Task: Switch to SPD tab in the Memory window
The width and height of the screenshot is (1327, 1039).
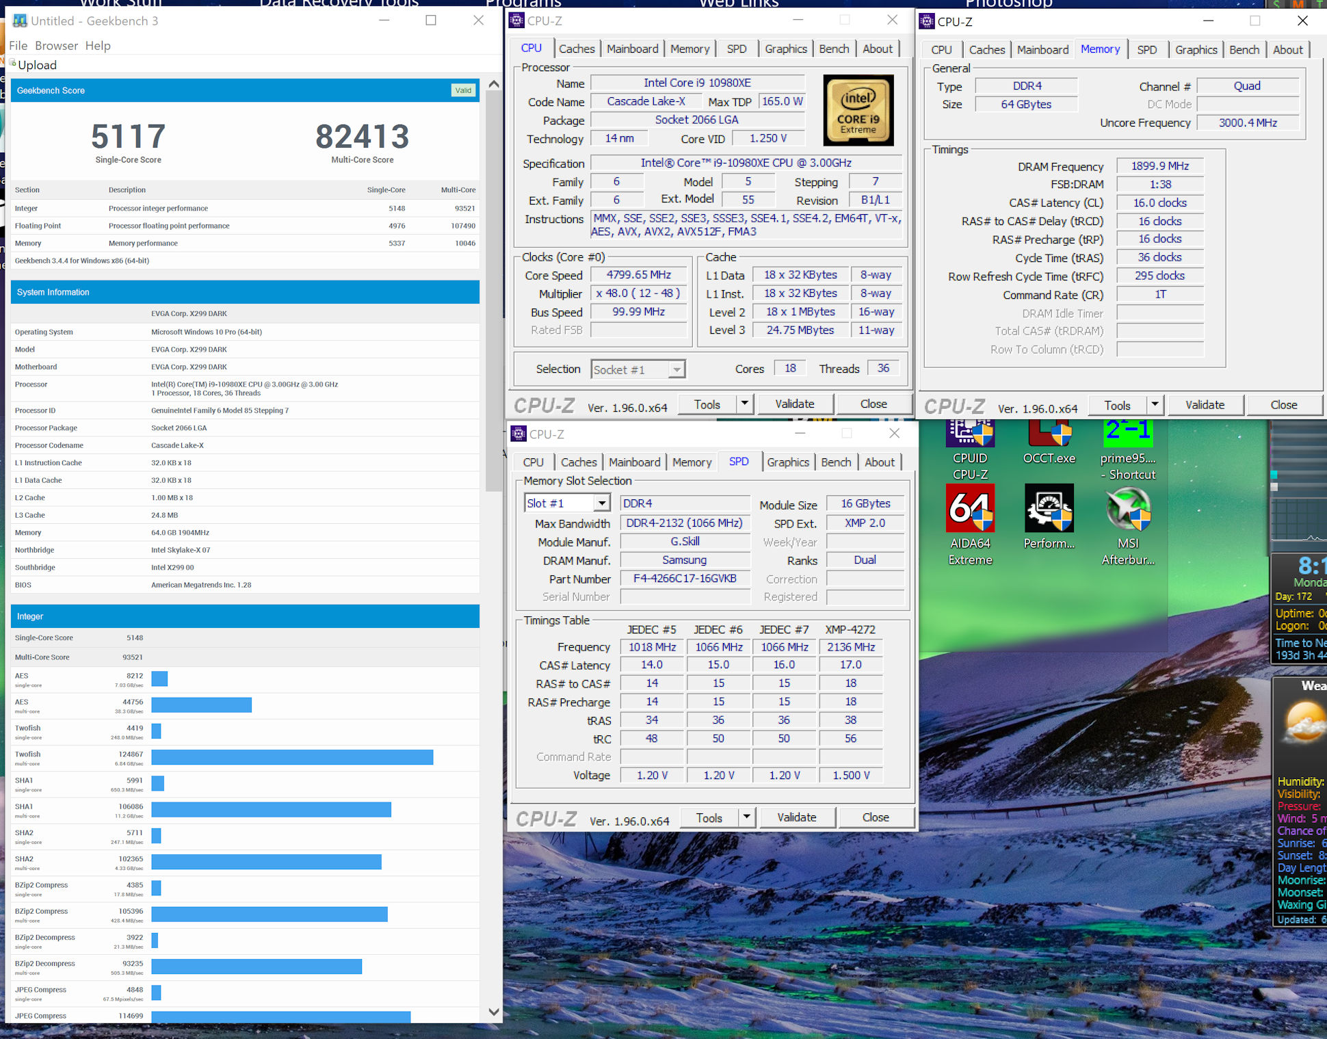Action: 1147,49
